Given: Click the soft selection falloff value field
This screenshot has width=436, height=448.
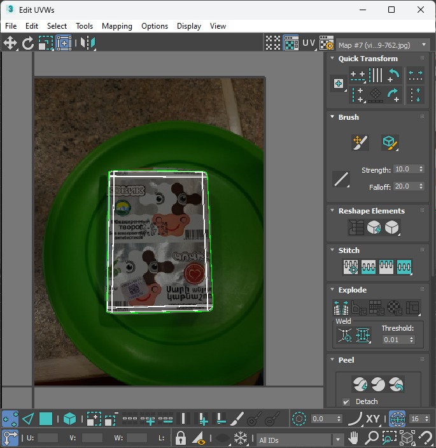Looking at the screenshot, I should (x=323, y=419).
